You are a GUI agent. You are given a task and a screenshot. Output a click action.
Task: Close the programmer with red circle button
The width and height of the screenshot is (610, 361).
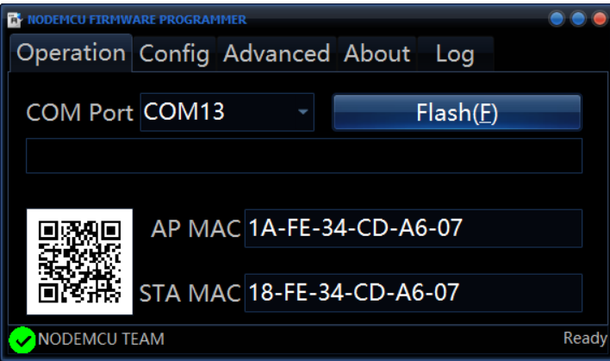pyautogui.click(x=600, y=19)
